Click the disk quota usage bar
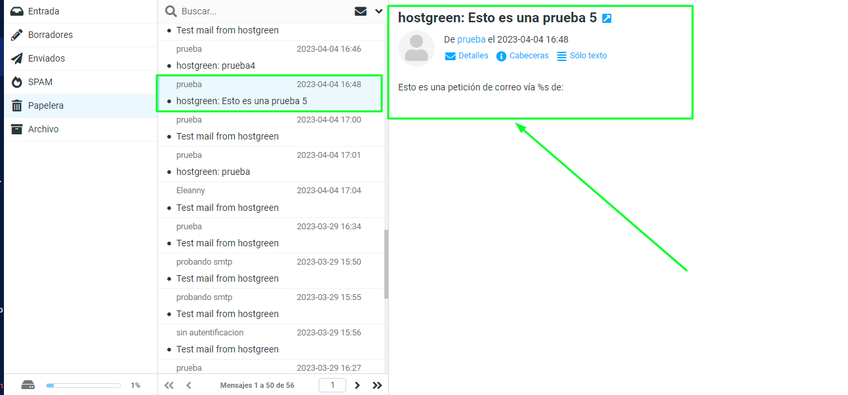Viewport: 848px width, 395px height. tap(83, 385)
